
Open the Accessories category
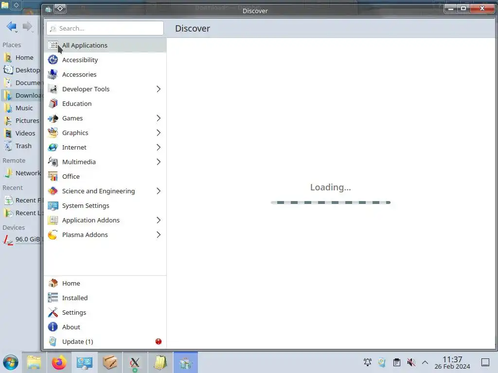[x=105, y=74]
